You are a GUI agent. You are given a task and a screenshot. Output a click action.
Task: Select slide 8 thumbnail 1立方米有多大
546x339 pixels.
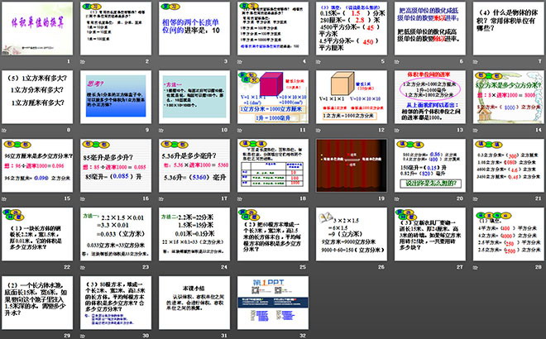[x=37, y=97]
